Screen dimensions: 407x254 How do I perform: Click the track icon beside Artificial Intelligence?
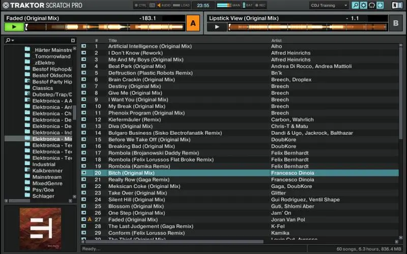pos(84,46)
